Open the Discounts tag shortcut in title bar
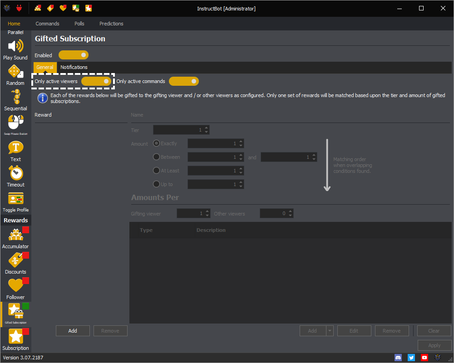Screen dimensions: 454x363 (50, 8)
